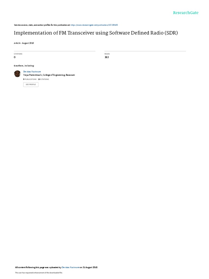Open the researchgate.net publication URL link

pyautogui.click(x=94, y=25)
